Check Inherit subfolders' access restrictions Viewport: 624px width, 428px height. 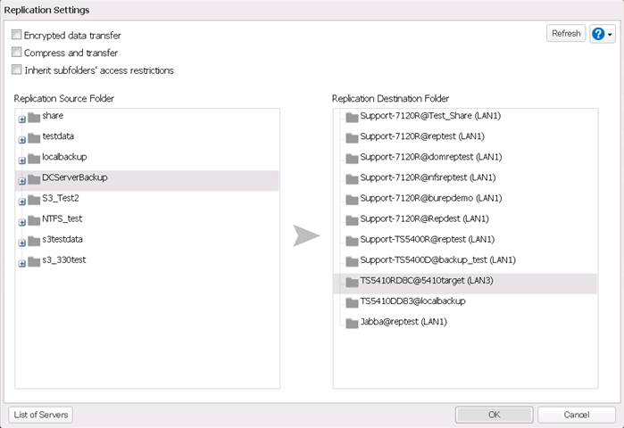pos(17,70)
